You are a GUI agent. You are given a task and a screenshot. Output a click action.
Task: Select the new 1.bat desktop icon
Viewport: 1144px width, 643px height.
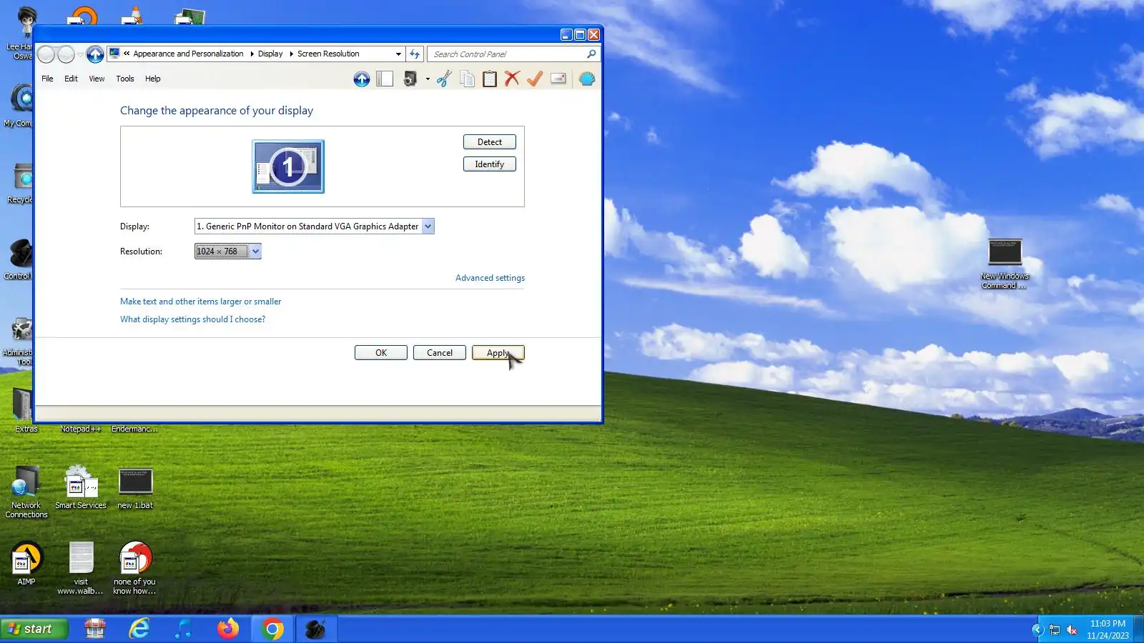click(135, 489)
